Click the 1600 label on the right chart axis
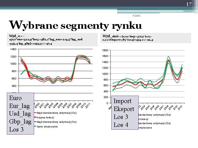 [105, 56]
